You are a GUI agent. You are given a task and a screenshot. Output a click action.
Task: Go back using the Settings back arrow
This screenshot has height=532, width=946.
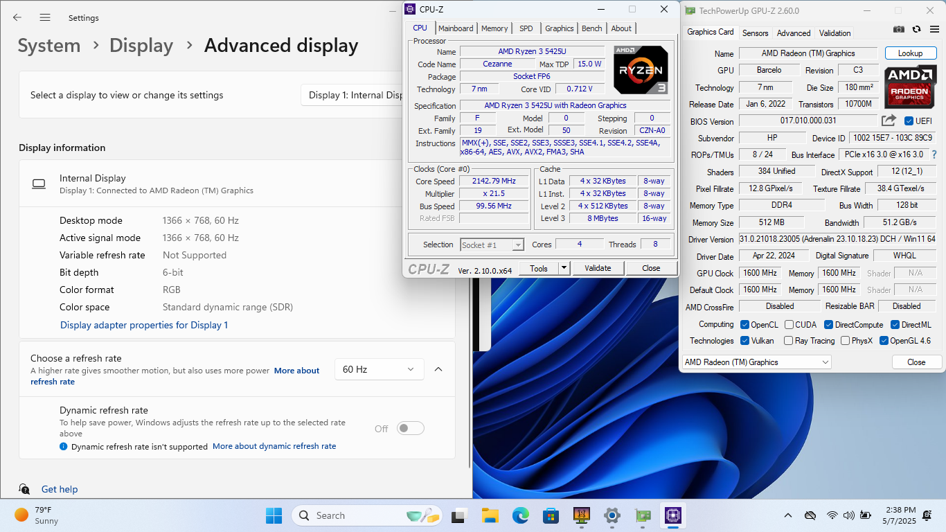pyautogui.click(x=17, y=17)
